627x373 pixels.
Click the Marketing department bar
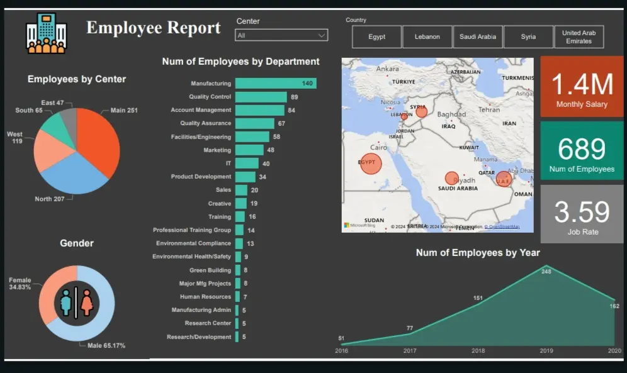coord(249,150)
